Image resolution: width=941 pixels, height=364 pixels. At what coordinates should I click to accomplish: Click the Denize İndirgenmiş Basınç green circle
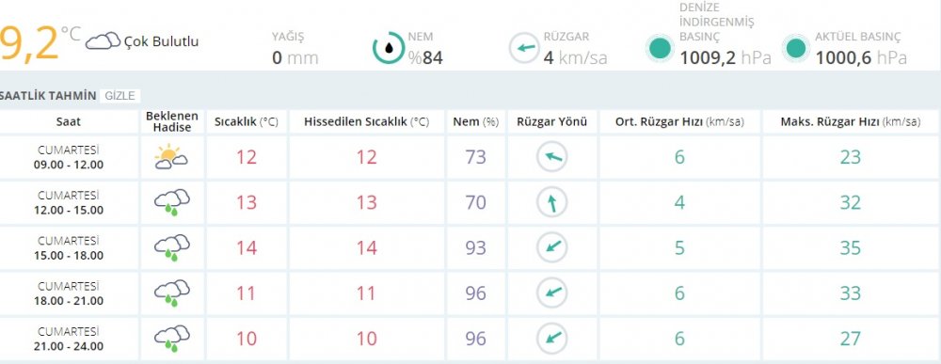tap(661, 48)
